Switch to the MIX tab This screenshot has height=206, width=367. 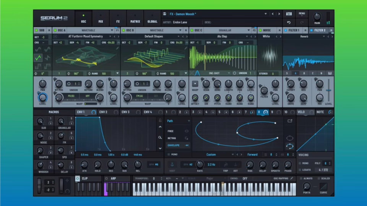click(x=101, y=18)
